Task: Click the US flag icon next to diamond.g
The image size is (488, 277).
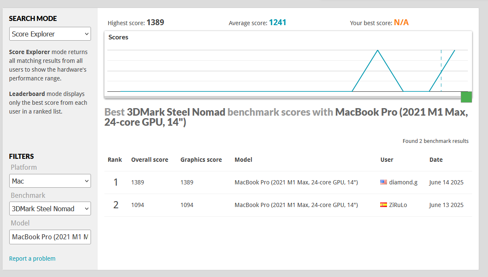Action: pyautogui.click(x=384, y=182)
